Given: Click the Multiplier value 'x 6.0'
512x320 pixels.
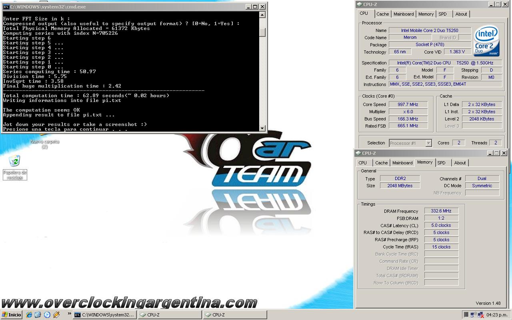Looking at the screenshot, I should point(408,112).
